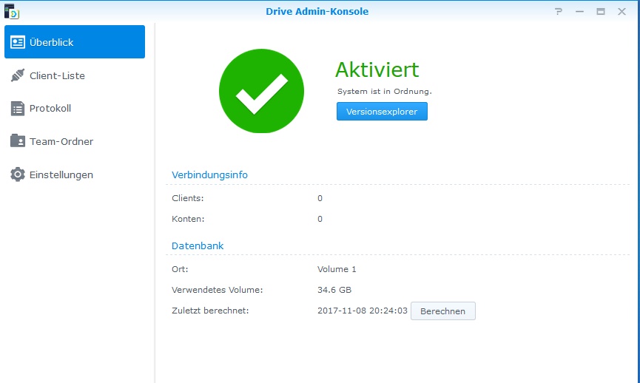Click the Protokoll log list icon
The image size is (640, 383).
point(18,109)
